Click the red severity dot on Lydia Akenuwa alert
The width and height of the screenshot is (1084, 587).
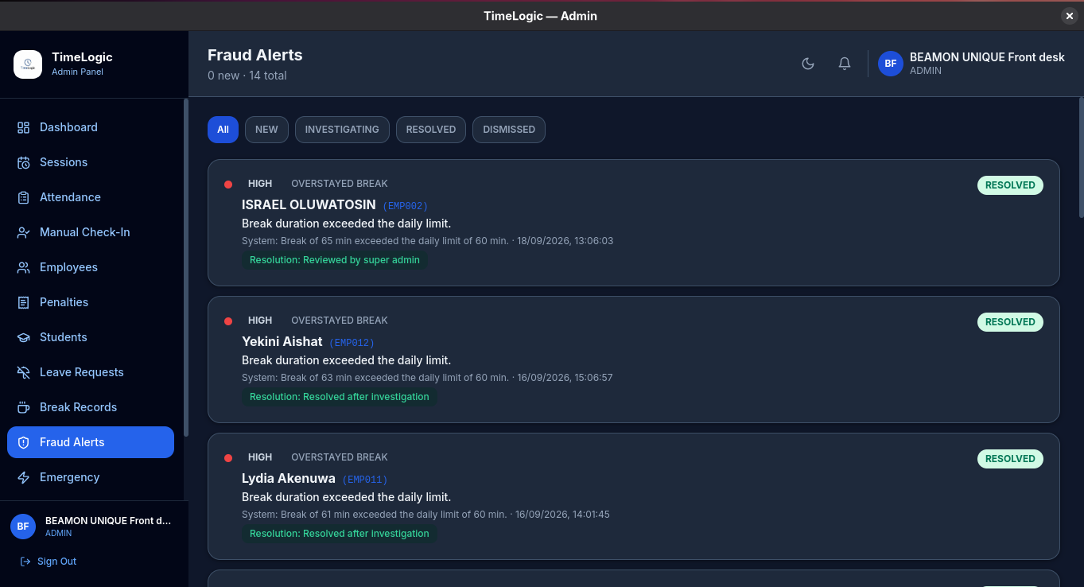point(228,458)
